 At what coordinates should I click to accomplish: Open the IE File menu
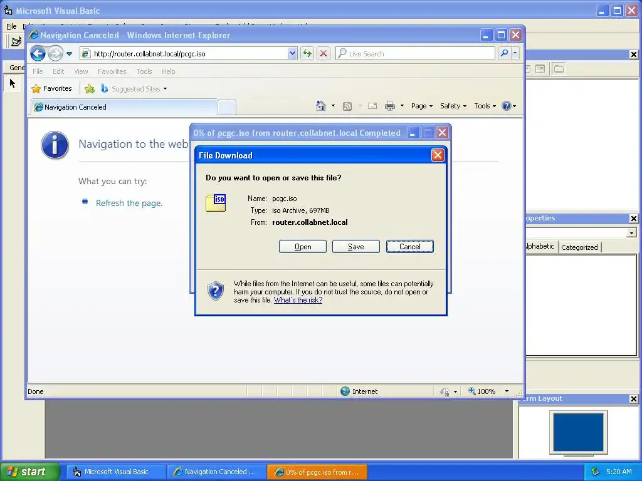(38, 71)
